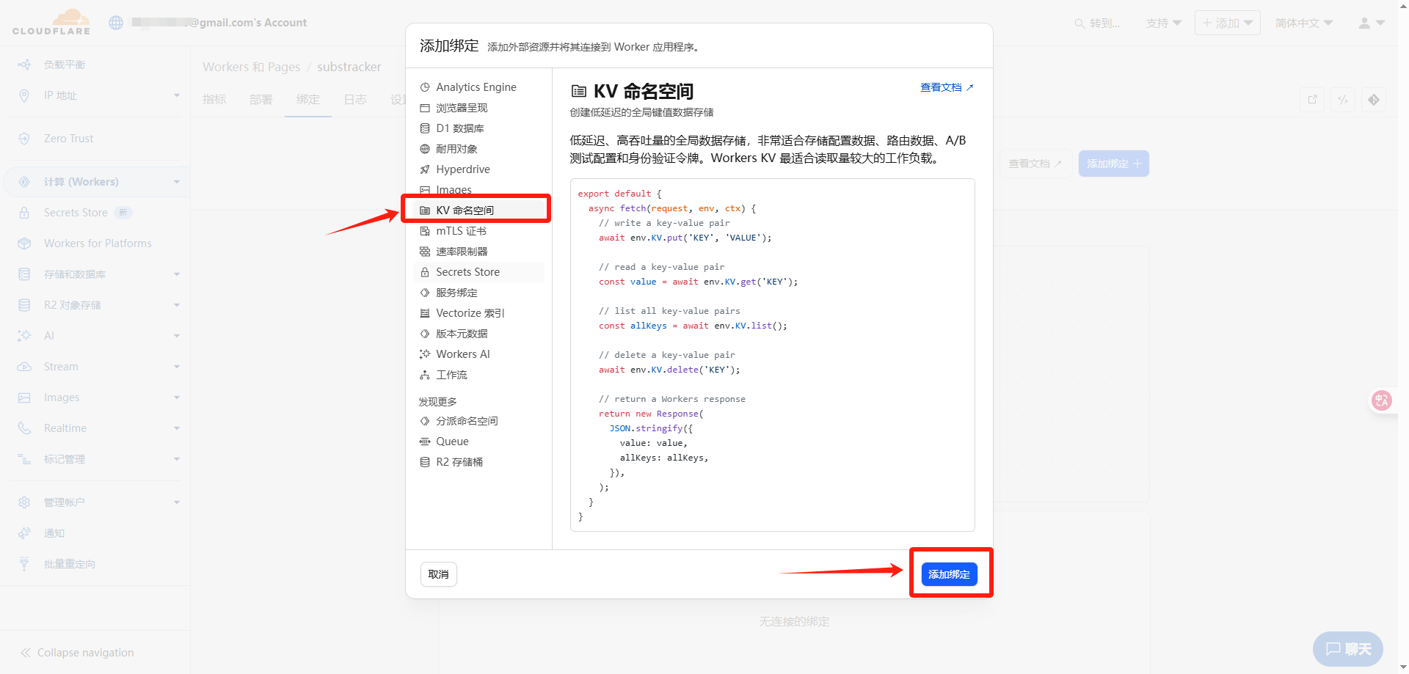This screenshot has width=1409, height=674.
Task: Click the 服务绑定 icon
Action: [x=425, y=293]
